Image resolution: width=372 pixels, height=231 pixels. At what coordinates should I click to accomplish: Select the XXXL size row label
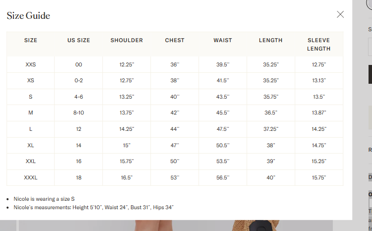[31, 177]
